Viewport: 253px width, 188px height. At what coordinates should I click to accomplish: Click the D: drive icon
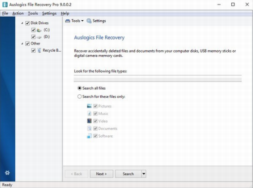pyautogui.click(x=39, y=37)
